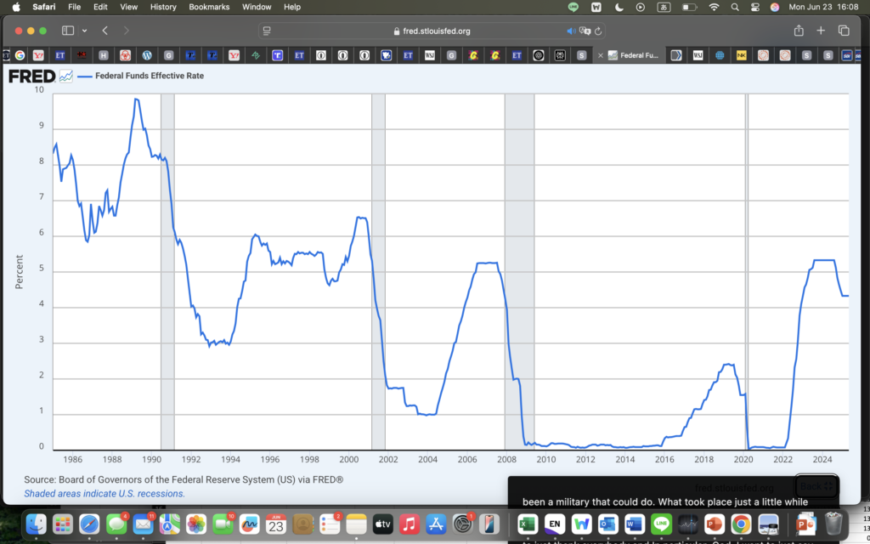This screenshot has height=544, width=870.
Task: Open Control Center from the menu bar
Action: [x=754, y=7]
